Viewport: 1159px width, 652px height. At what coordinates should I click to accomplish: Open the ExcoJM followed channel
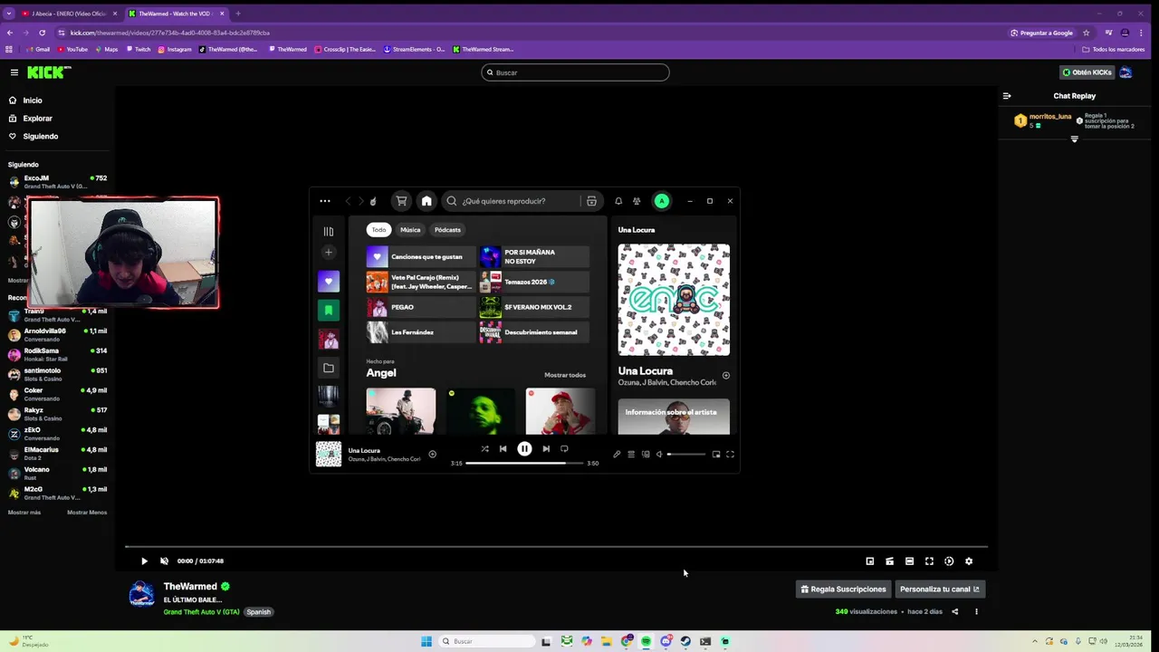(58, 182)
